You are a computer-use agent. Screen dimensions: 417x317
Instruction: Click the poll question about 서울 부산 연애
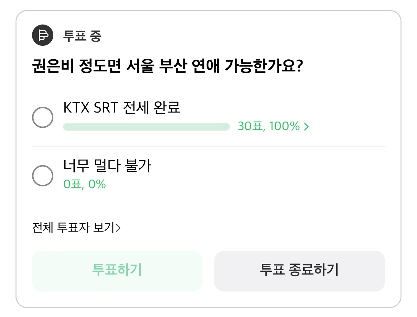click(x=167, y=66)
